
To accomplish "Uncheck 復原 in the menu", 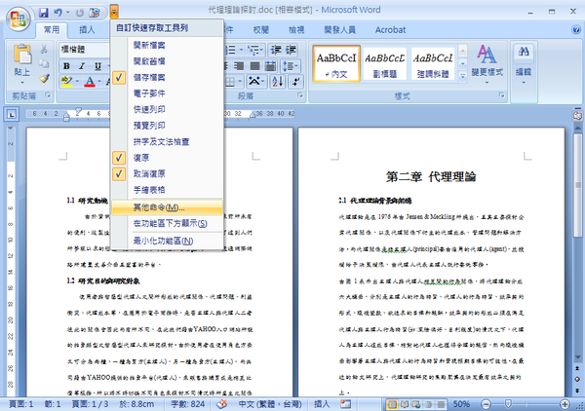I will pos(167,158).
